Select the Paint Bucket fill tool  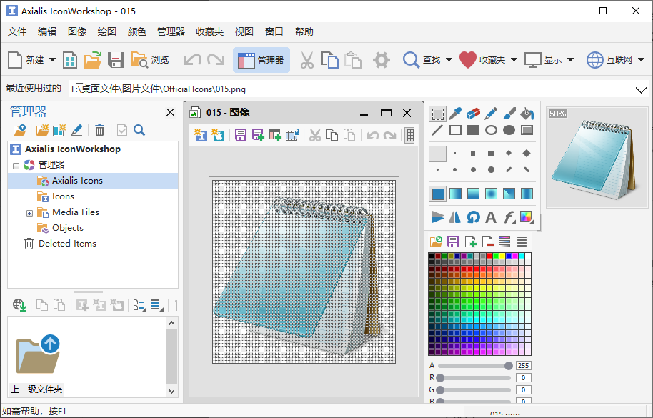[527, 114]
